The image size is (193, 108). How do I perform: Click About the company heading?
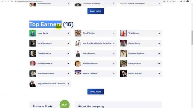91,106
